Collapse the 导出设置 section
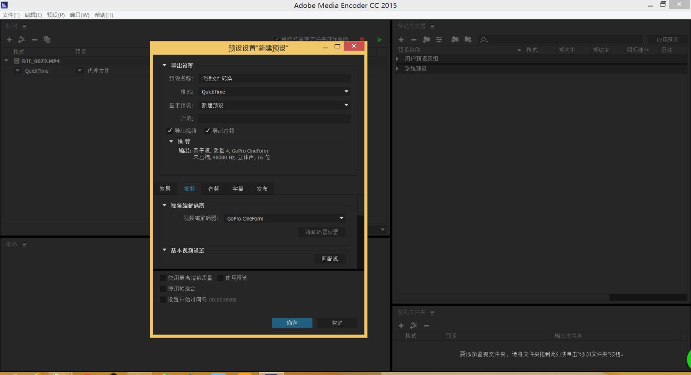This screenshot has height=375, width=691. (x=164, y=65)
